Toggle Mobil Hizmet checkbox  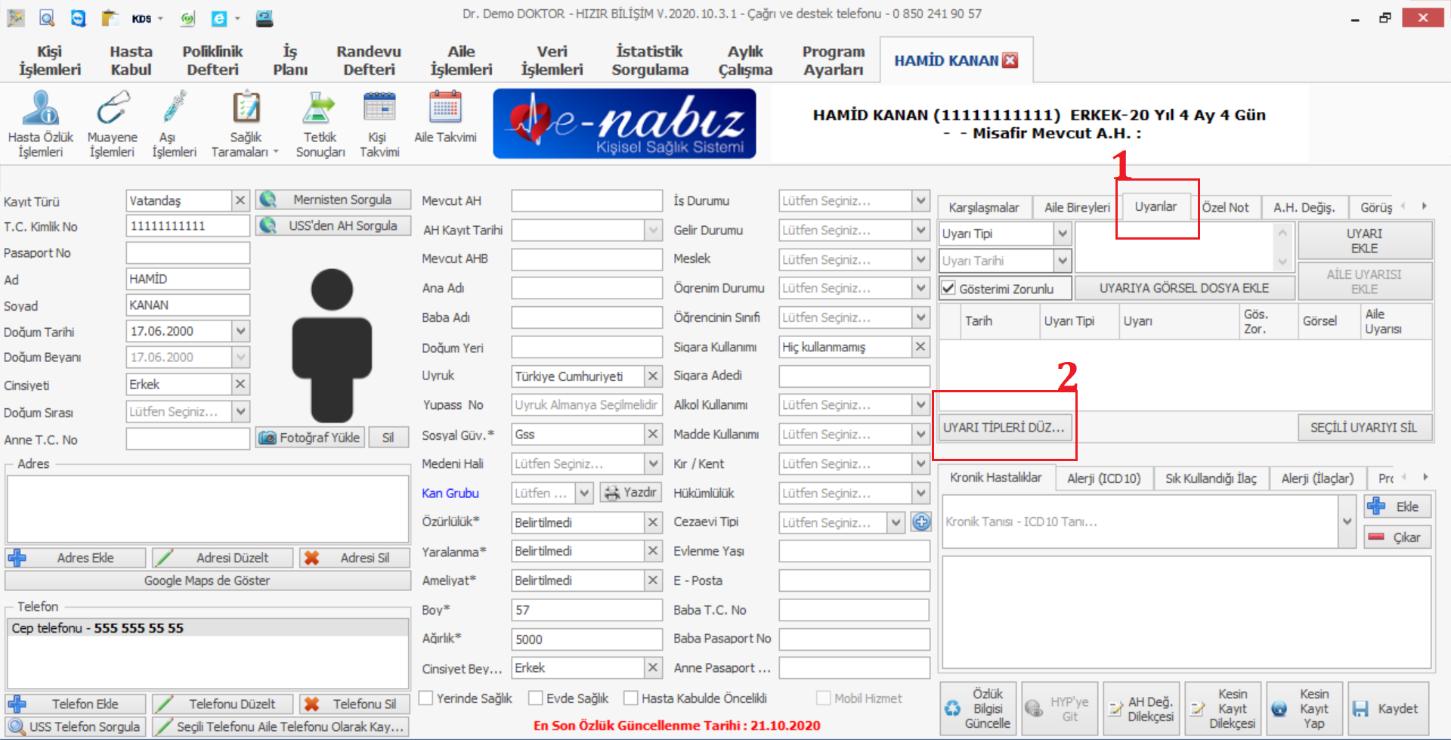tap(823, 698)
